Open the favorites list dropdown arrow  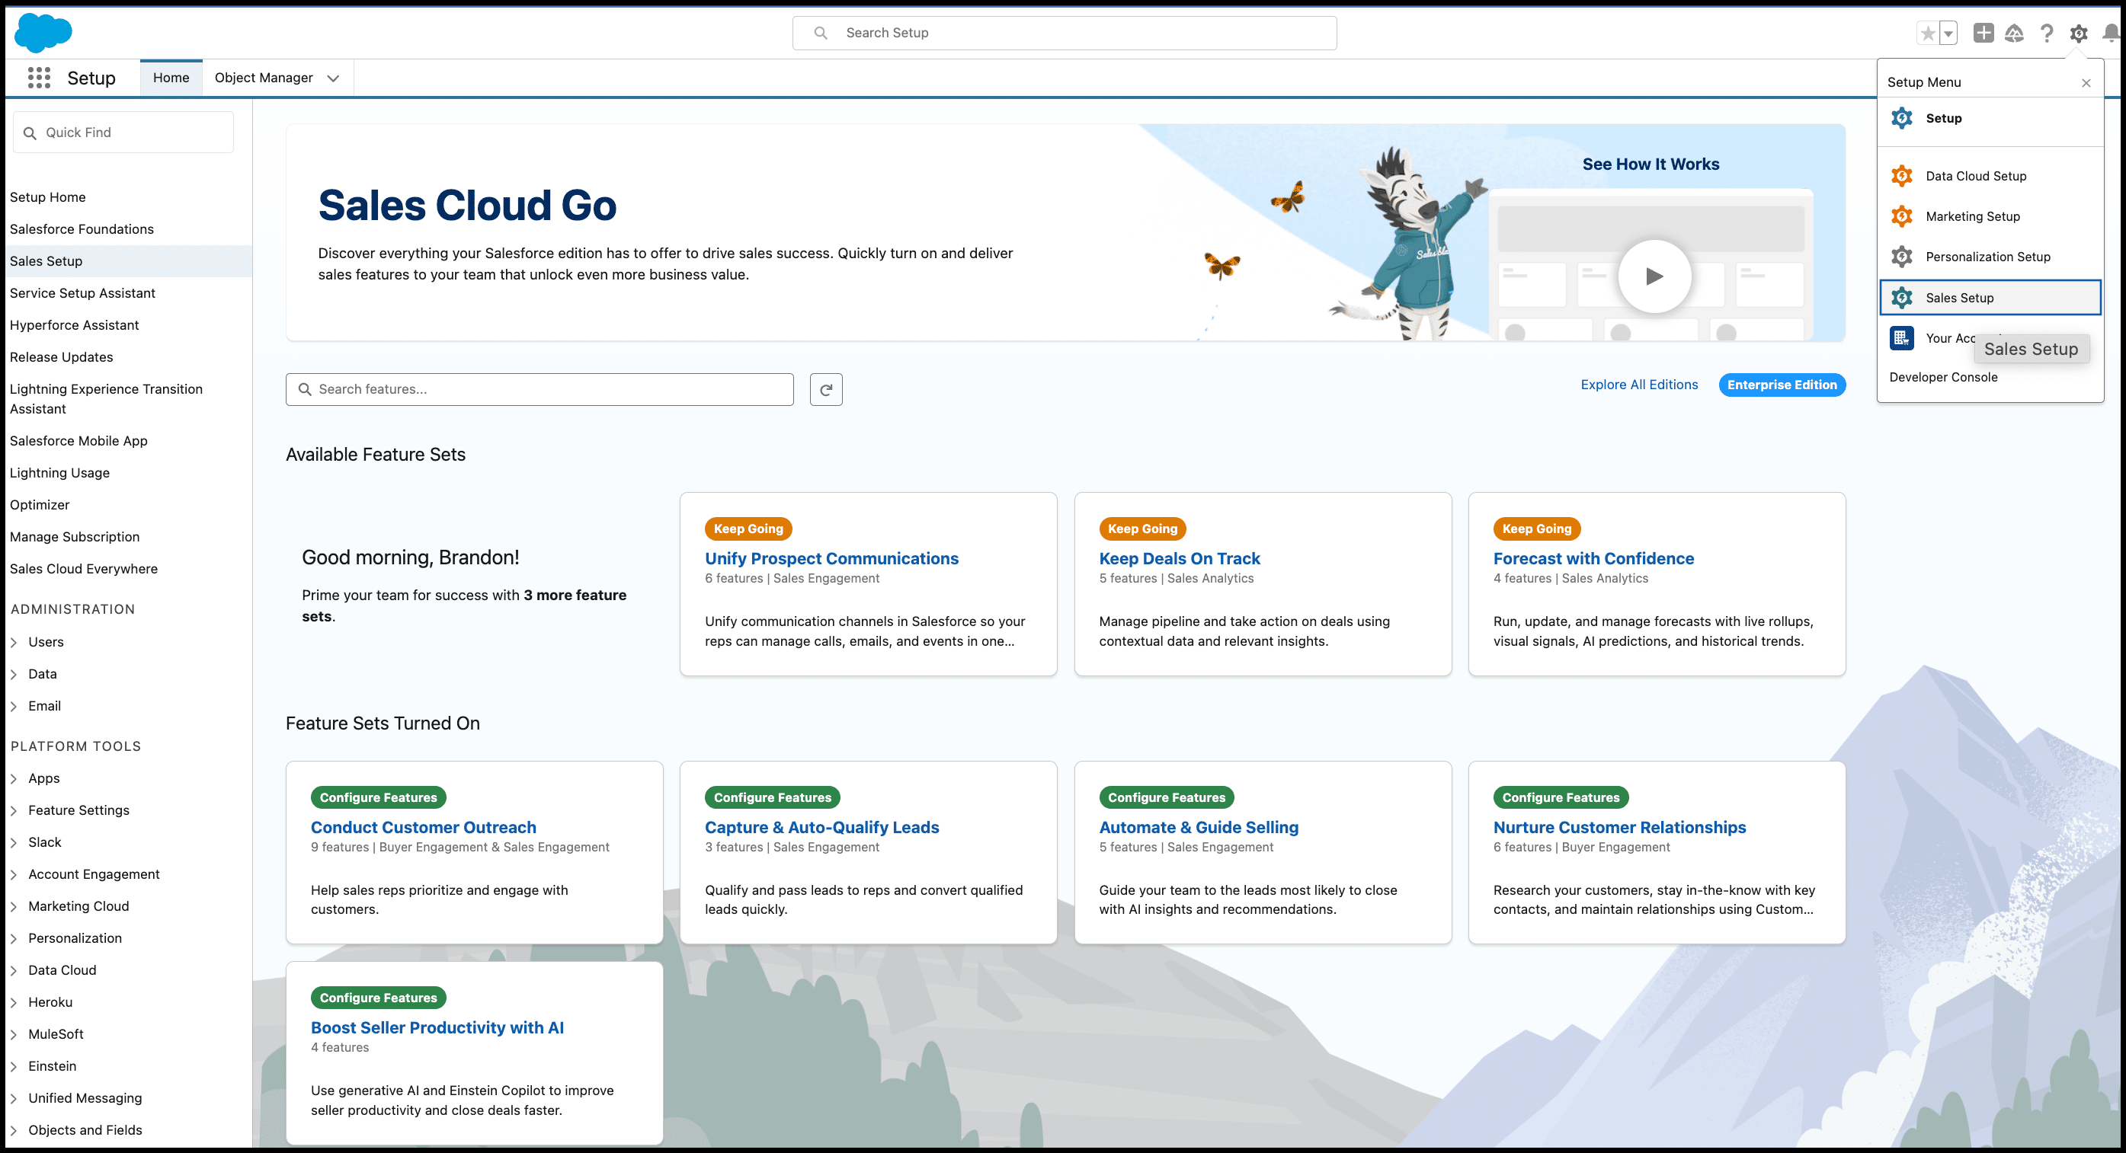coord(1948,33)
